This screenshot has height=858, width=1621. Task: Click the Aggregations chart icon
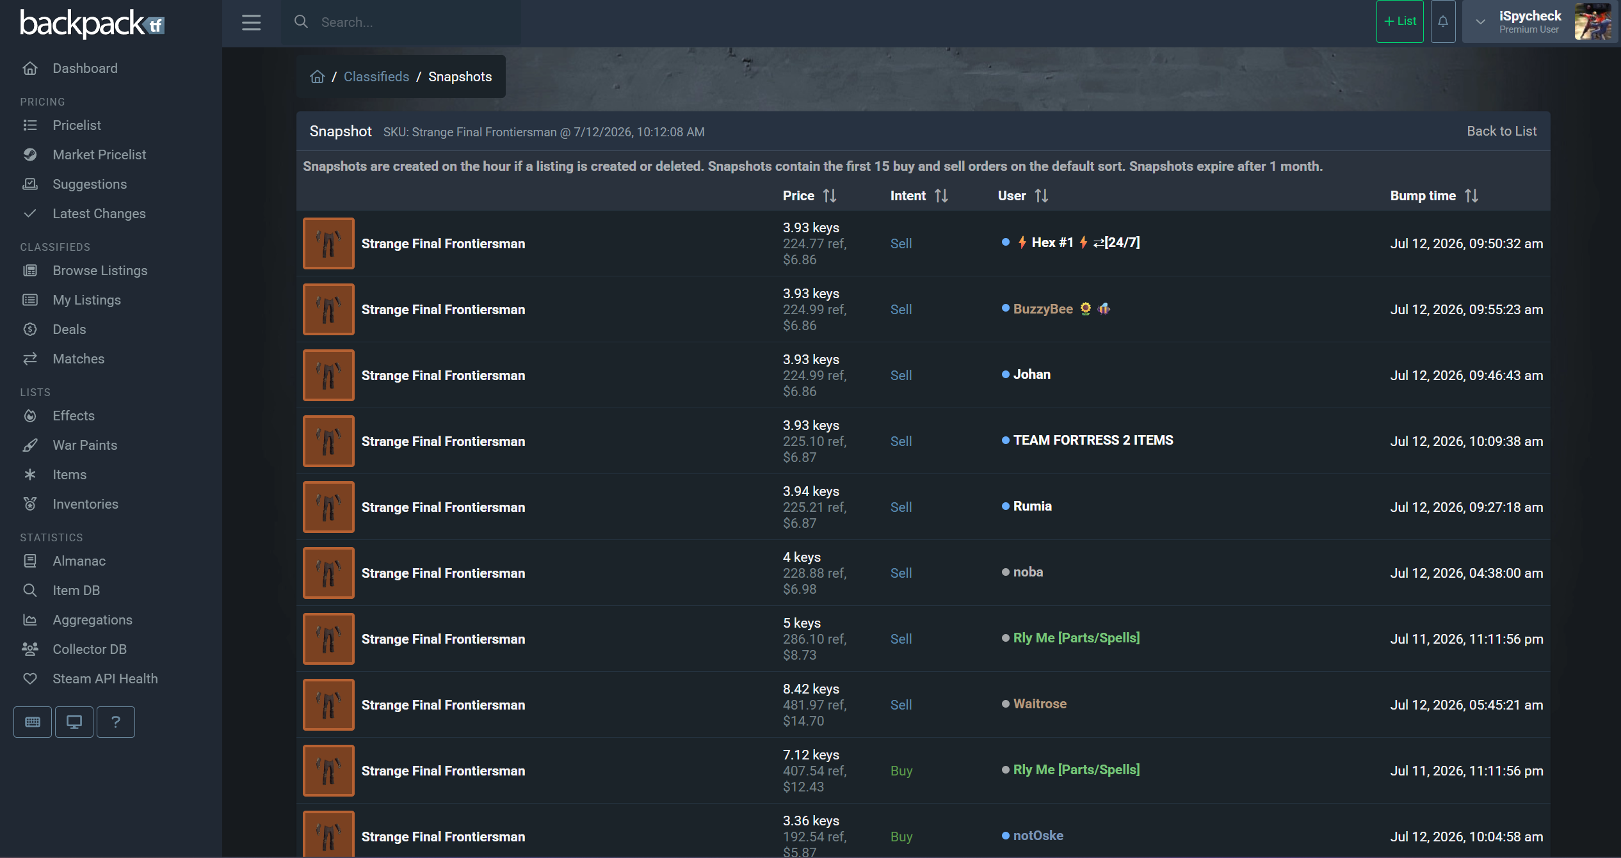coord(30,620)
